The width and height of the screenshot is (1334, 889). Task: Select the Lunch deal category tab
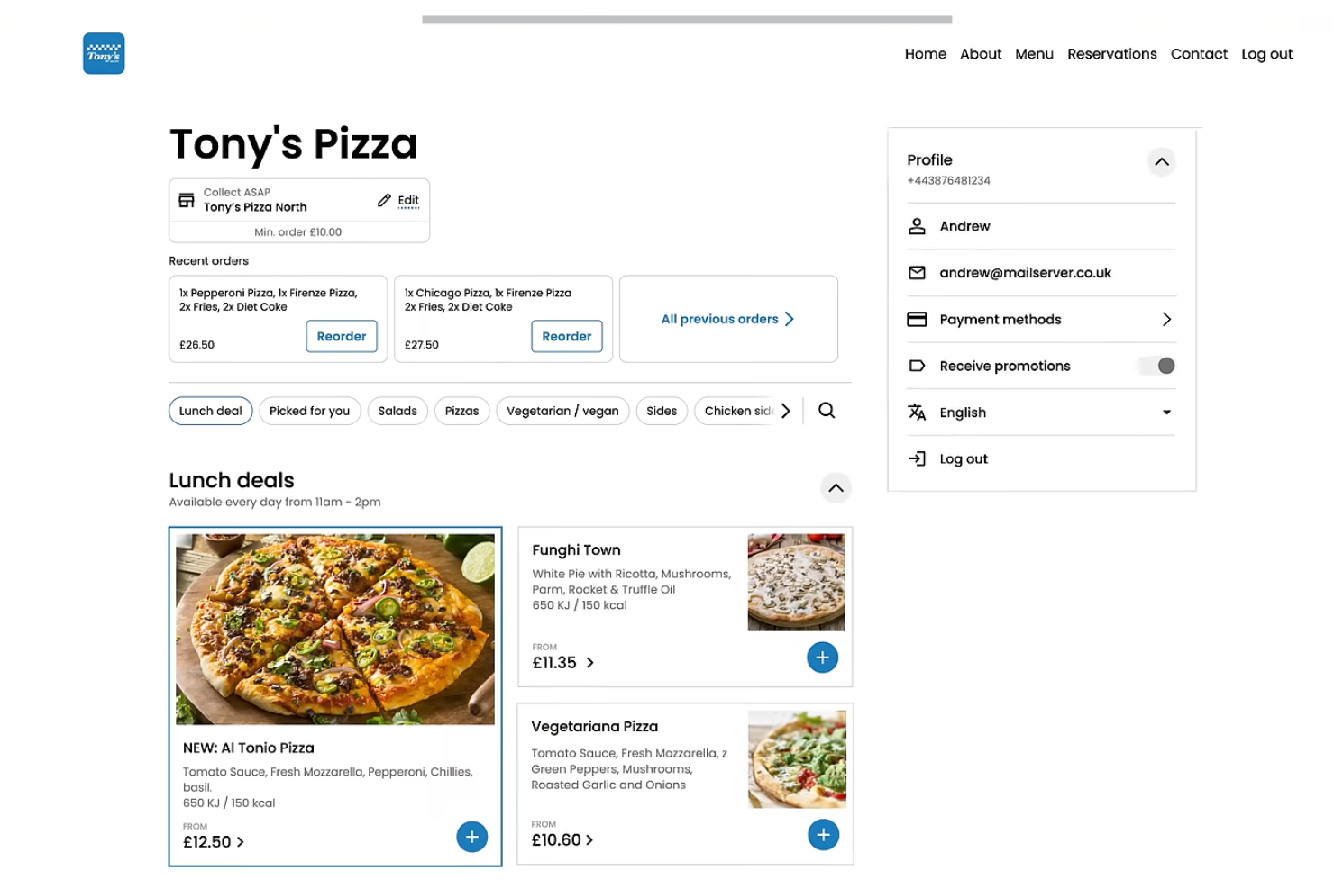coord(210,411)
